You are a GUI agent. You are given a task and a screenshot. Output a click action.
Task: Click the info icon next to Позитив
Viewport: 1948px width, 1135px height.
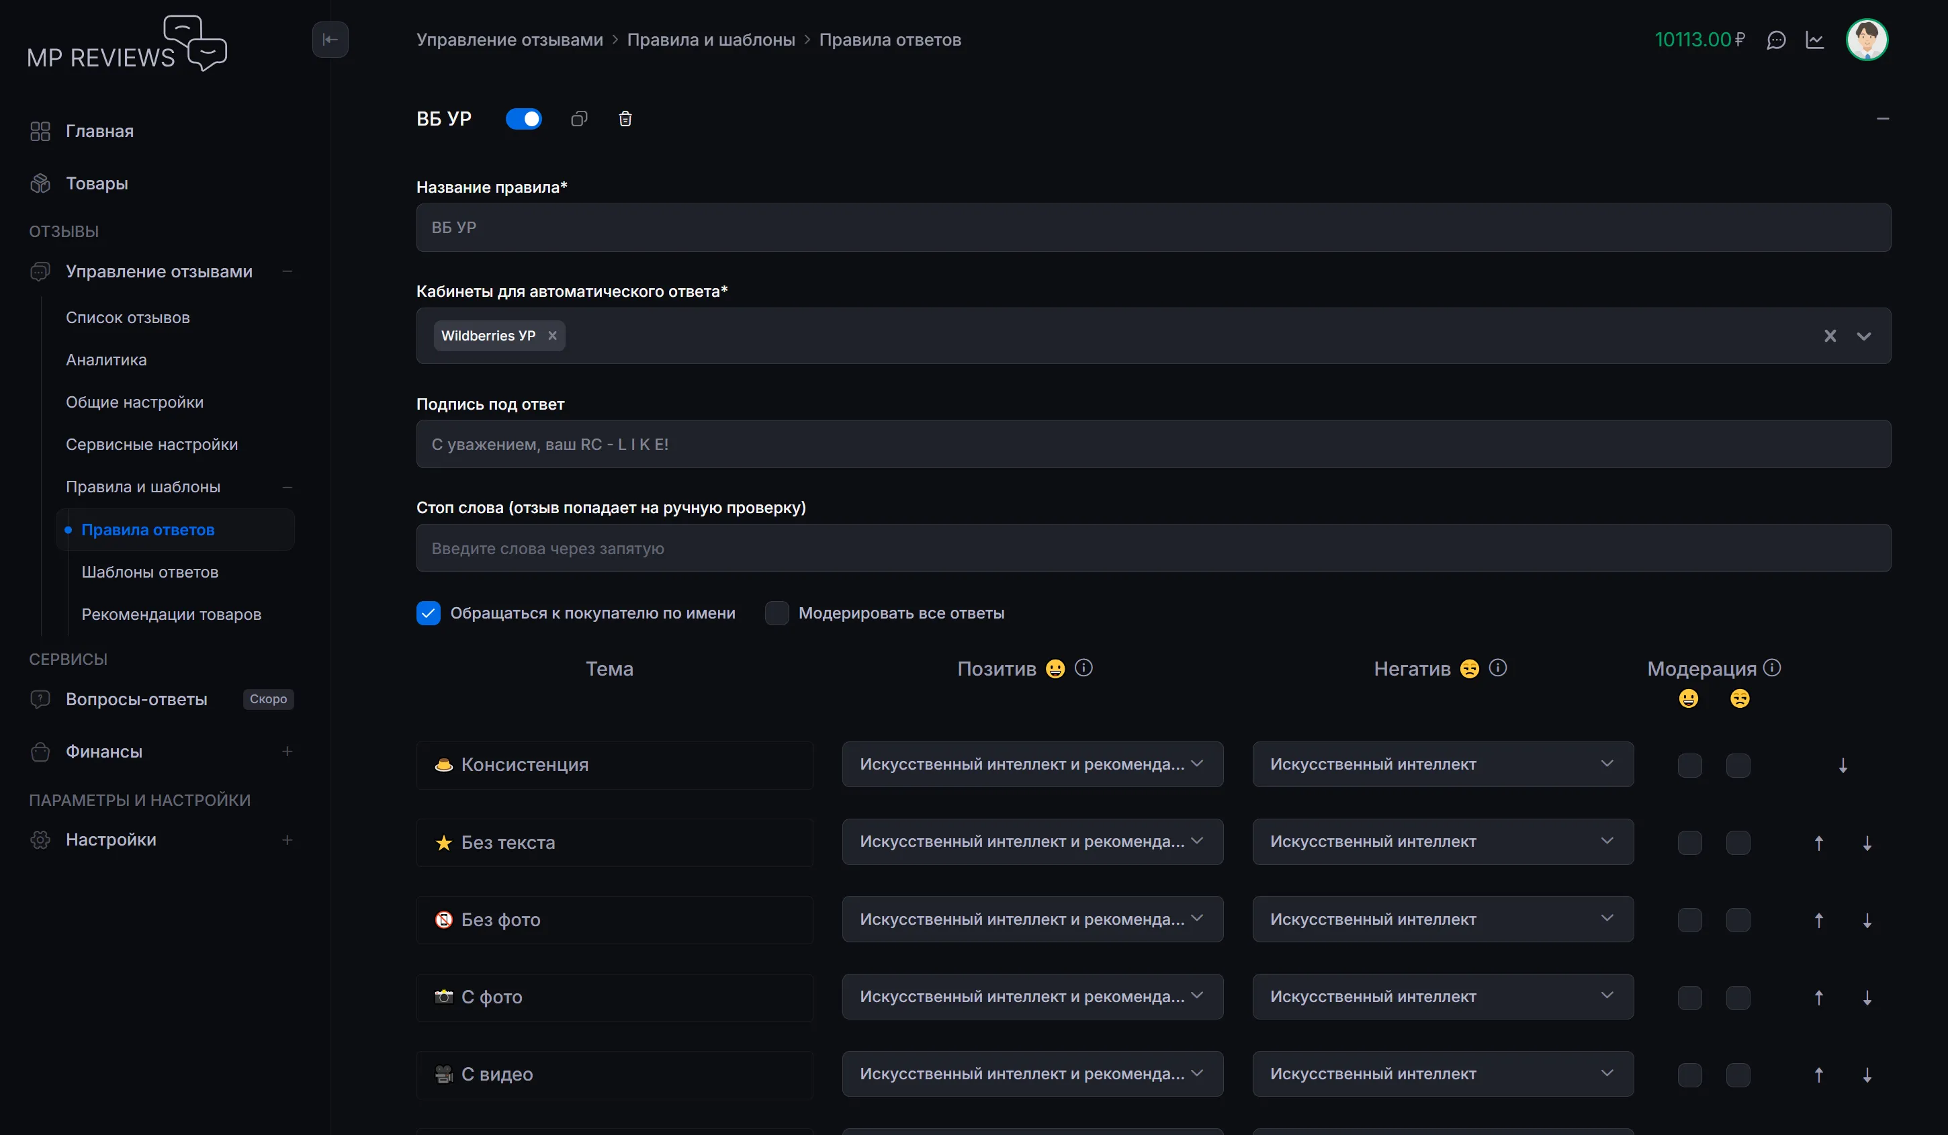point(1083,668)
